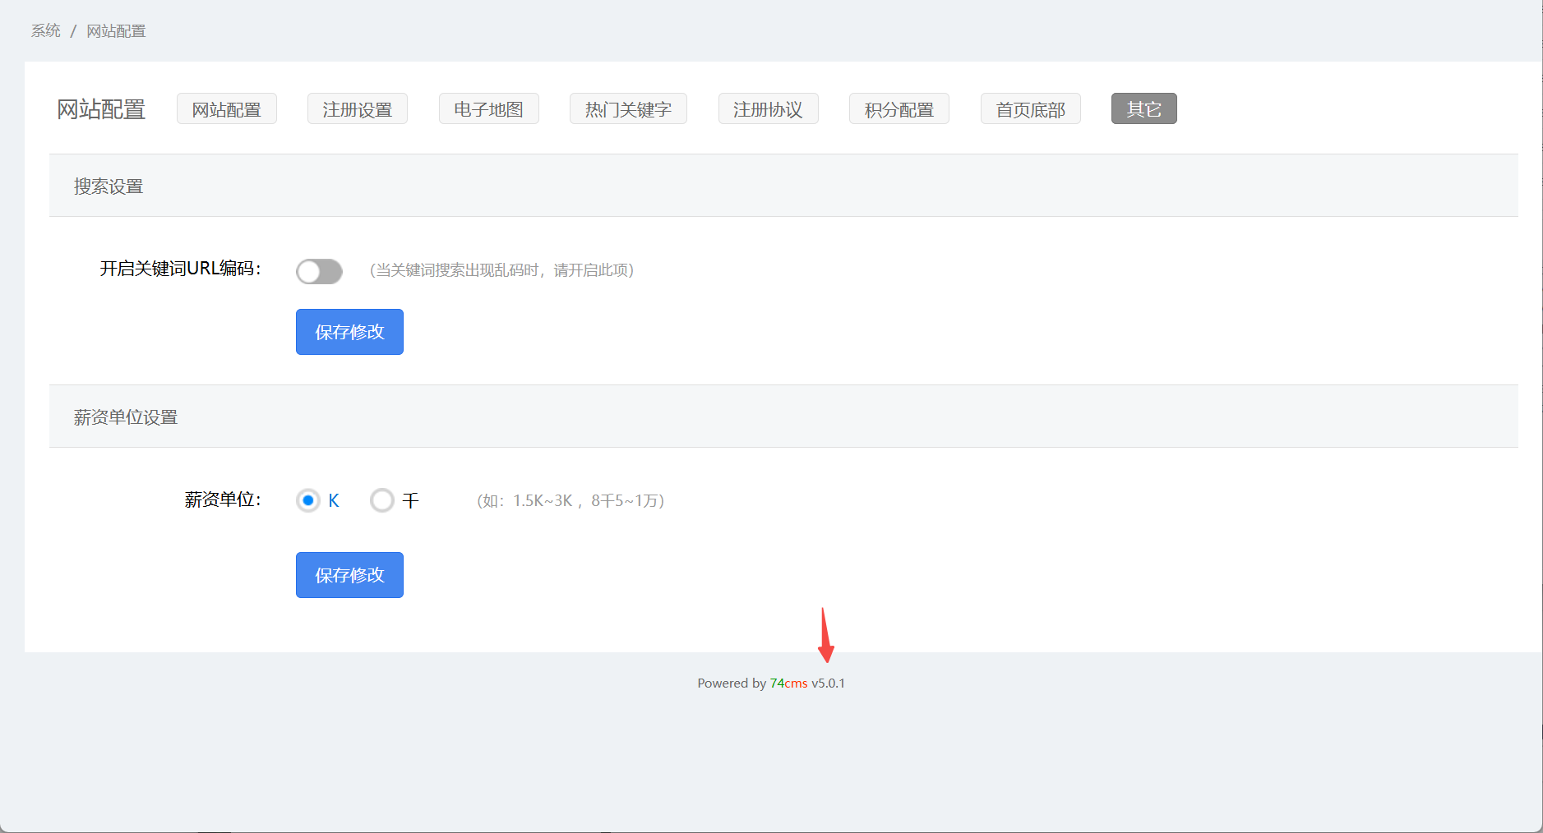
Task: Click the 搜索设置 section header
Action: (x=109, y=186)
